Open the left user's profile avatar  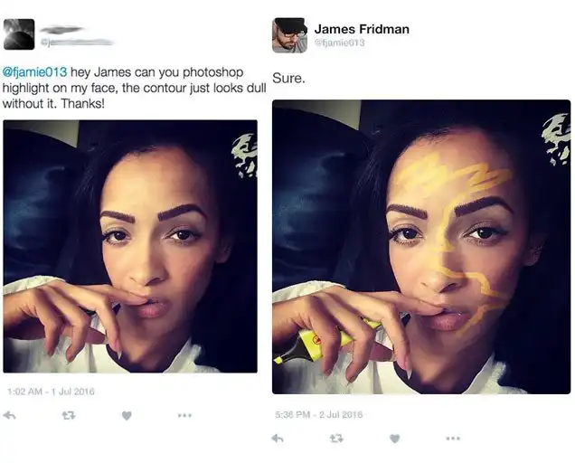coord(19,34)
